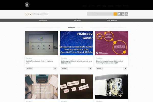
Task: Click the circular R logo
Action: coord(27,5)
